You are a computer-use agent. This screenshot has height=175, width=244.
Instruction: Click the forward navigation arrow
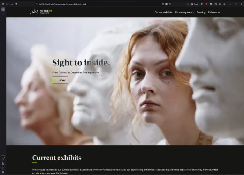click(12, 4)
